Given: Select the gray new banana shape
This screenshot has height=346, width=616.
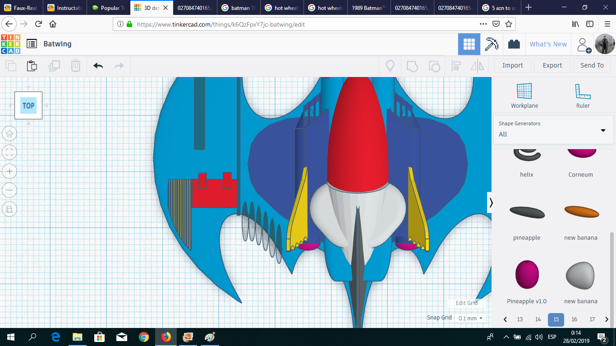Looking at the screenshot, I should (x=581, y=275).
